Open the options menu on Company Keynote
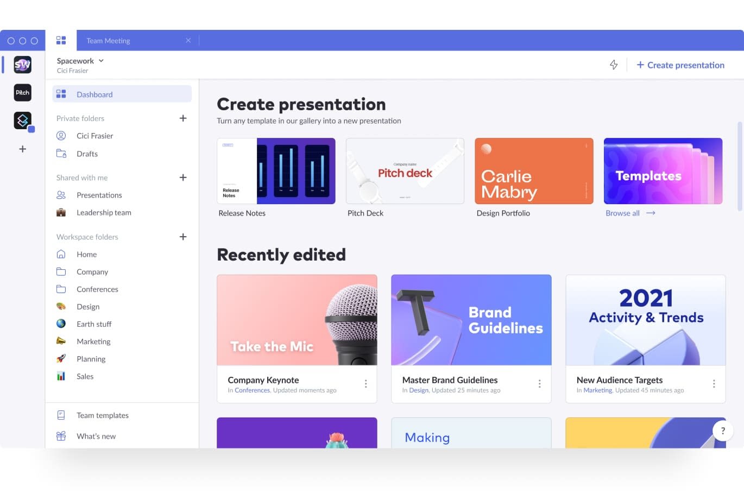Viewport: 744px width, 500px height. tap(366, 383)
